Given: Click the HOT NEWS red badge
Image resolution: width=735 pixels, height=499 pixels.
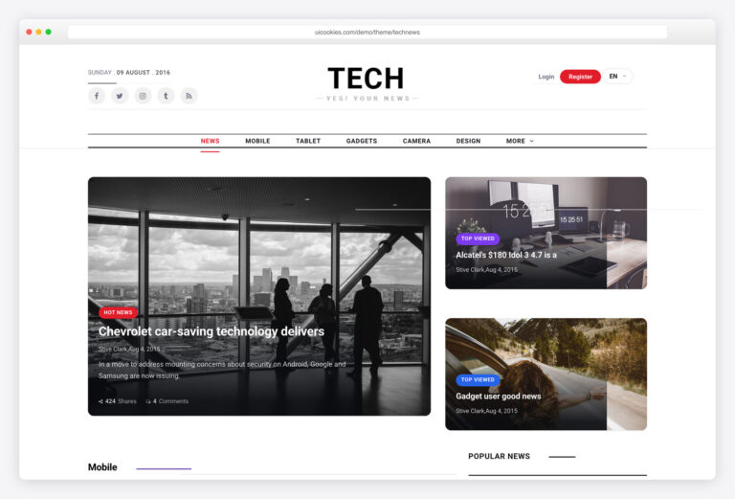Looking at the screenshot, I should tap(118, 312).
